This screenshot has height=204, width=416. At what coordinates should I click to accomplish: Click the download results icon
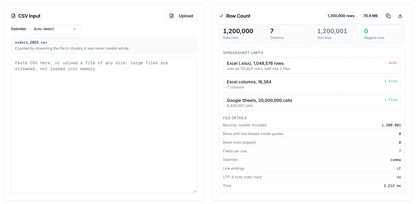tap(400, 16)
